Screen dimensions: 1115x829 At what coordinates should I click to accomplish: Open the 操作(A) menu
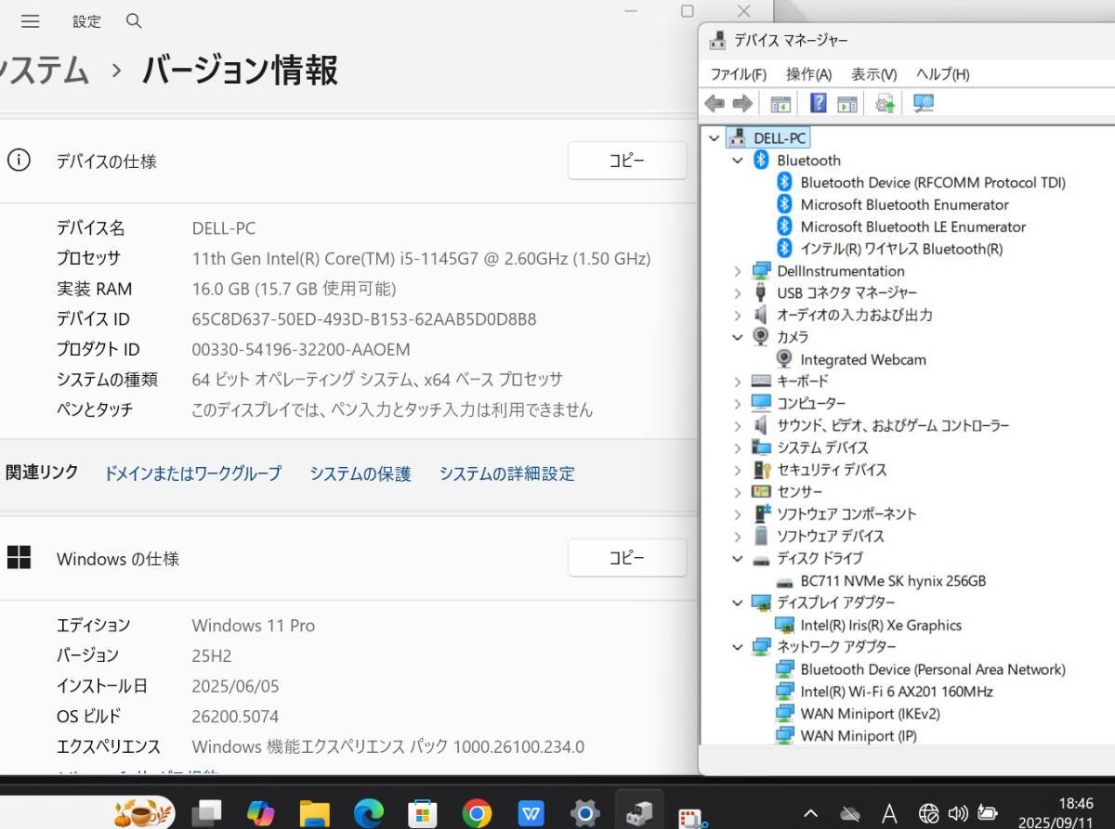click(x=808, y=74)
